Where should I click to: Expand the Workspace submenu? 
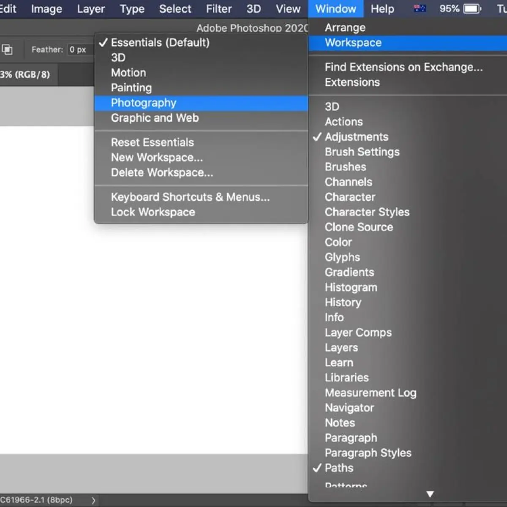pos(408,43)
